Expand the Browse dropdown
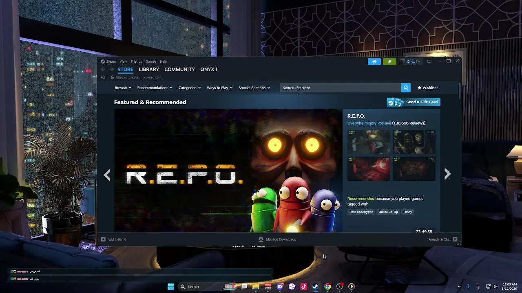The width and height of the screenshot is (522, 293). 123,88
